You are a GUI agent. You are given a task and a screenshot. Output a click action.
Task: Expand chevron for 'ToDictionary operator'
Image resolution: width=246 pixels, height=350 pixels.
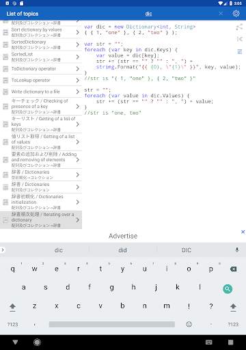[x=78, y=69]
